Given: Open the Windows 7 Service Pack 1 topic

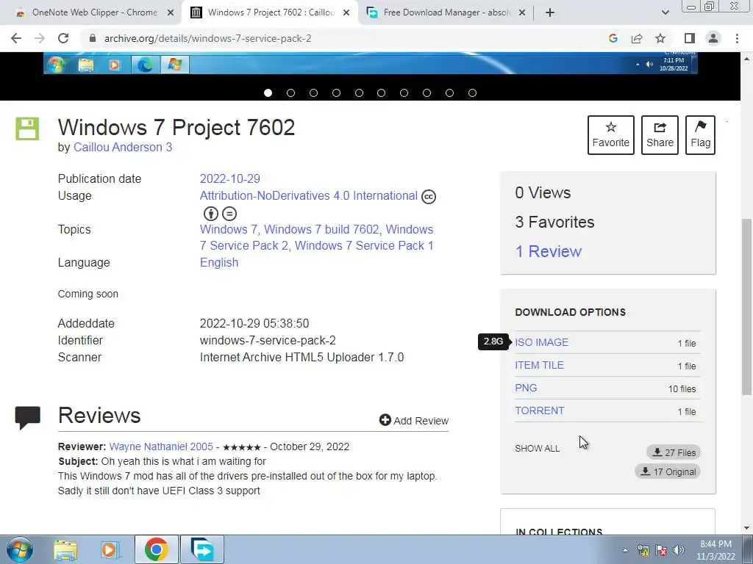Looking at the screenshot, I should pyautogui.click(x=364, y=245).
